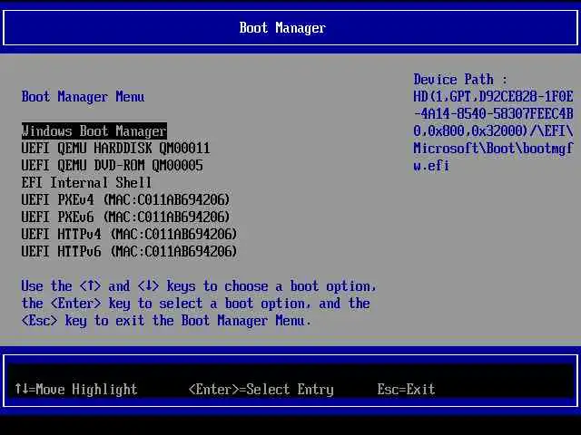Select the Windows Boot Manager entry

(x=94, y=130)
